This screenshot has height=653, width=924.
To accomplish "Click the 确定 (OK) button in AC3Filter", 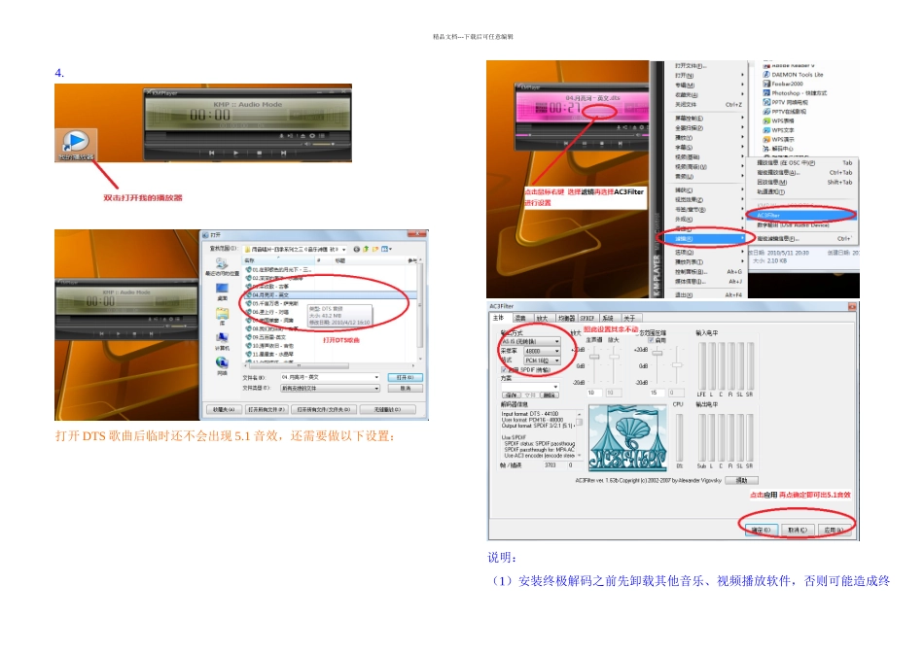I will (x=760, y=530).
